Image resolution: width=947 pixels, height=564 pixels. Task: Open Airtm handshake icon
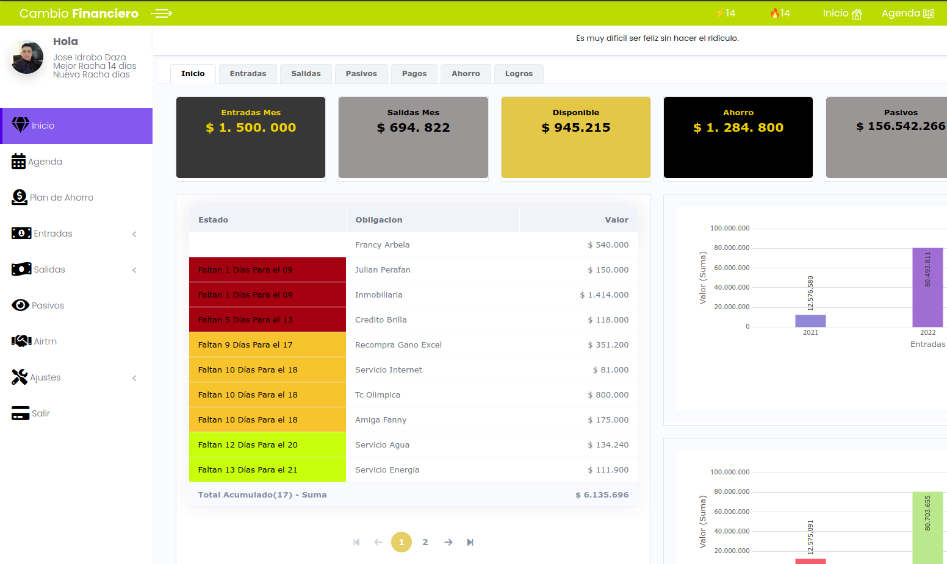(x=21, y=341)
